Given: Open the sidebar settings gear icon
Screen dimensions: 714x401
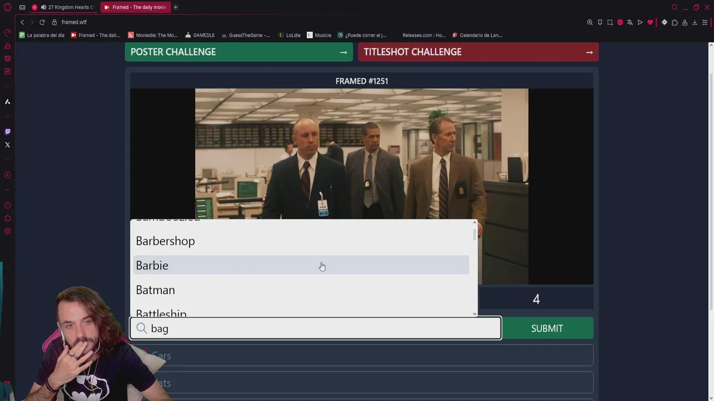Looking at the screenshot, I should pyautogui.click(x=8, y=231).
